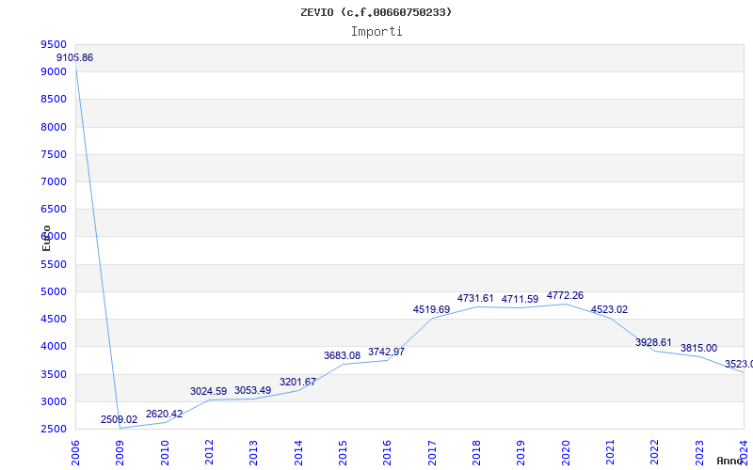Viewport: 753px width, 470px height.
Task: Click the year 2006 axis label
Action: (x=75, y=453)
